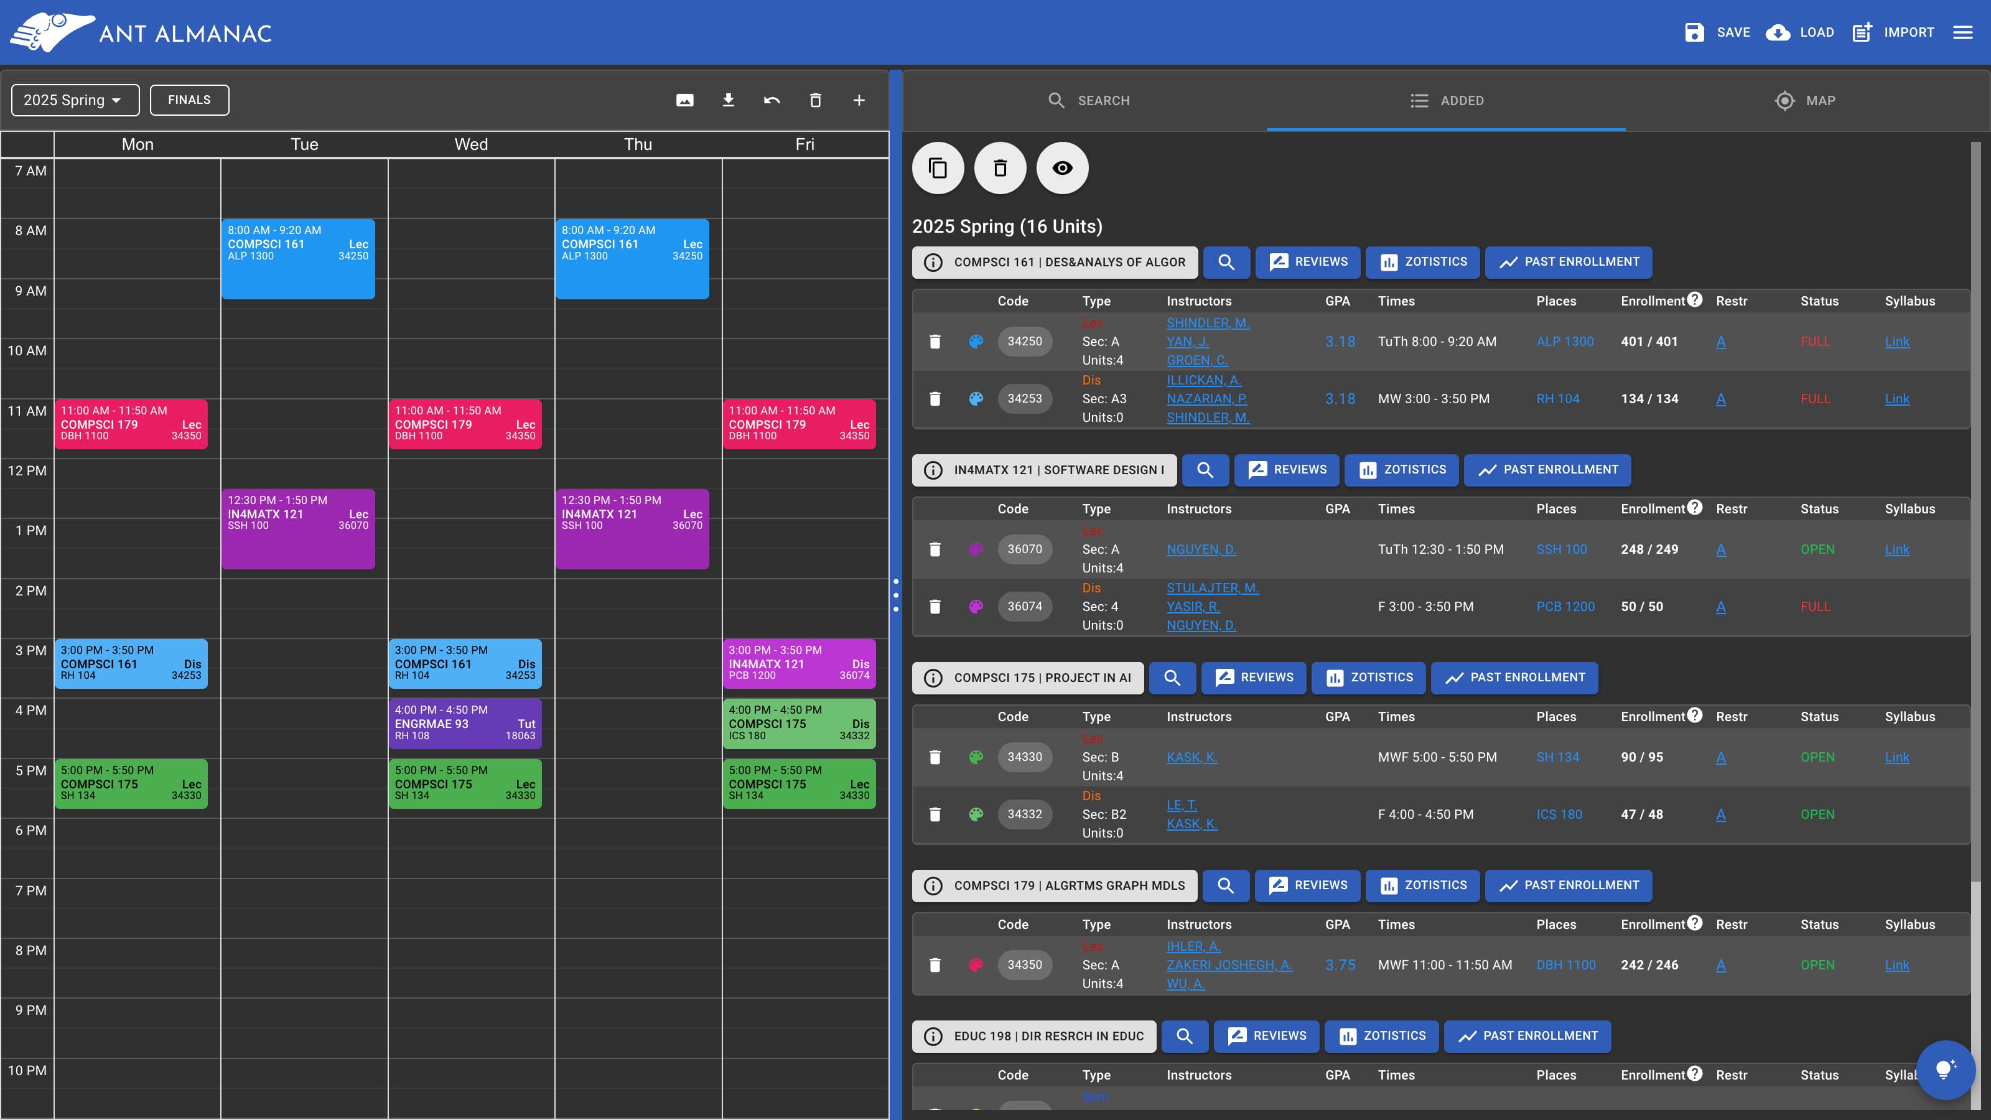Image resolution: width=1991 pixels, height=1120 pixels.
Task: Open the hamburger menu at the top right
Action: [1962, 32]
